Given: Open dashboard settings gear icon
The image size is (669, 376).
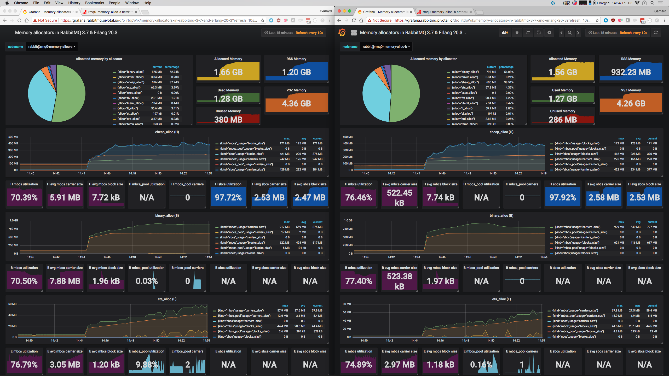Looking at the screenshot, I should (549, 33).
